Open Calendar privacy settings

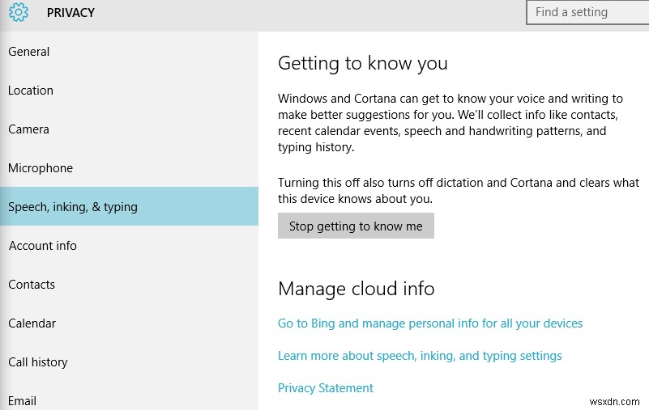(32, 323)
